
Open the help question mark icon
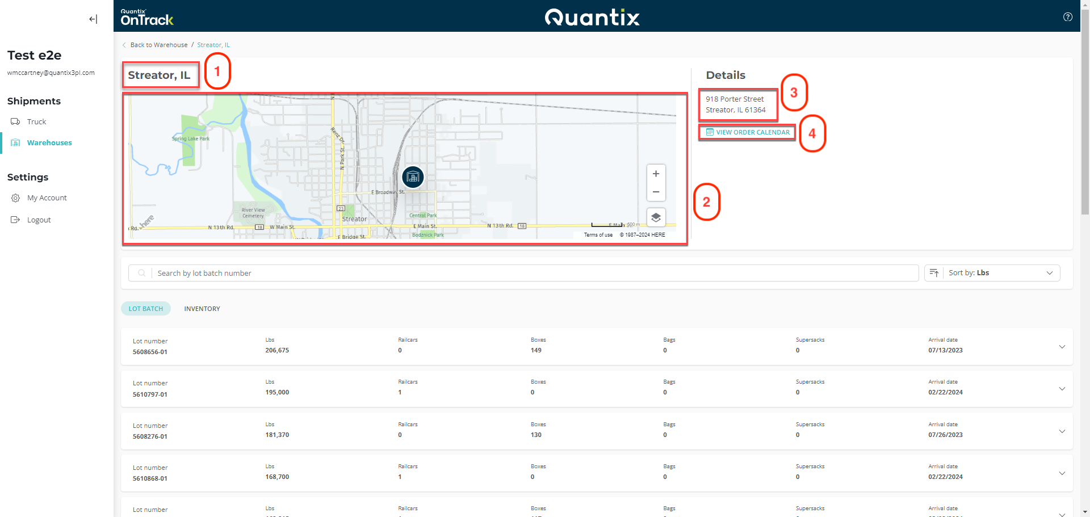click(1068, 17)
